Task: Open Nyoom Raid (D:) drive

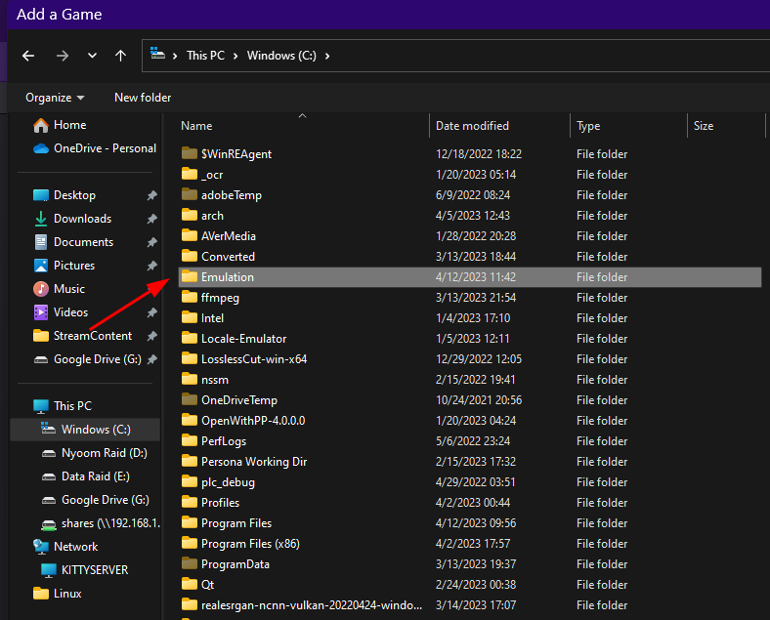Action: (105, 453)
